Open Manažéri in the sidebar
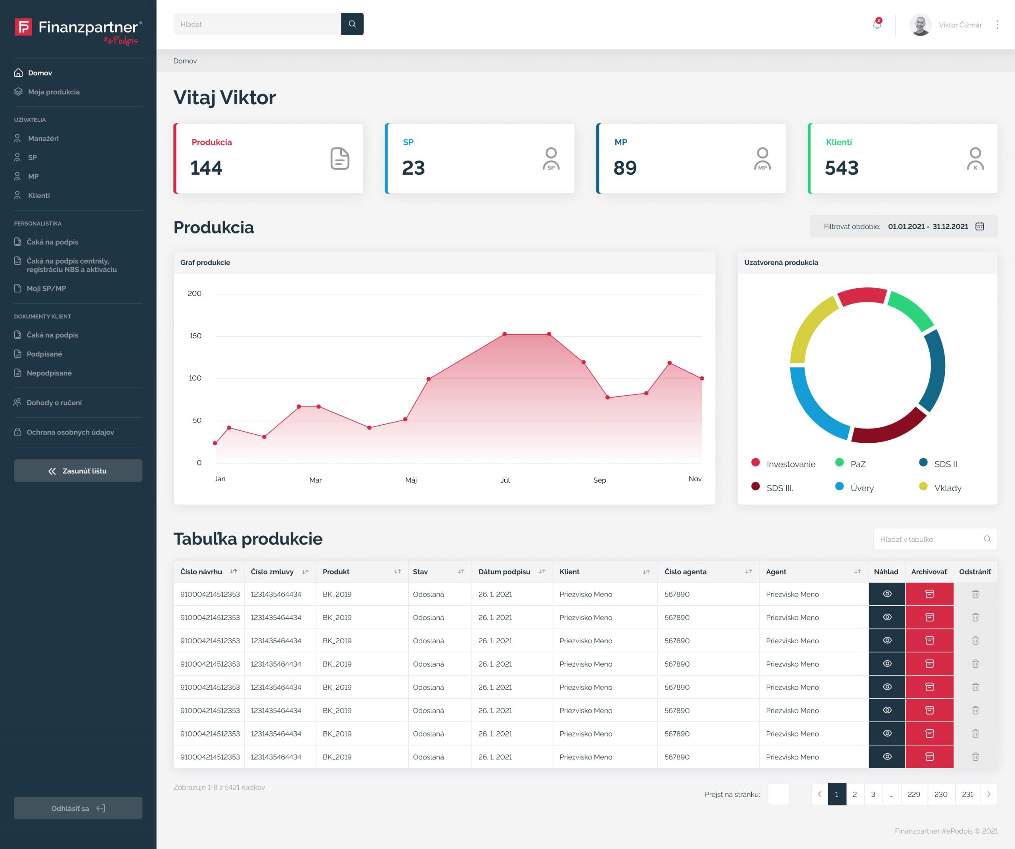Image resolution: width=1015 pixels, height=849 pixels. pos(36,138)
